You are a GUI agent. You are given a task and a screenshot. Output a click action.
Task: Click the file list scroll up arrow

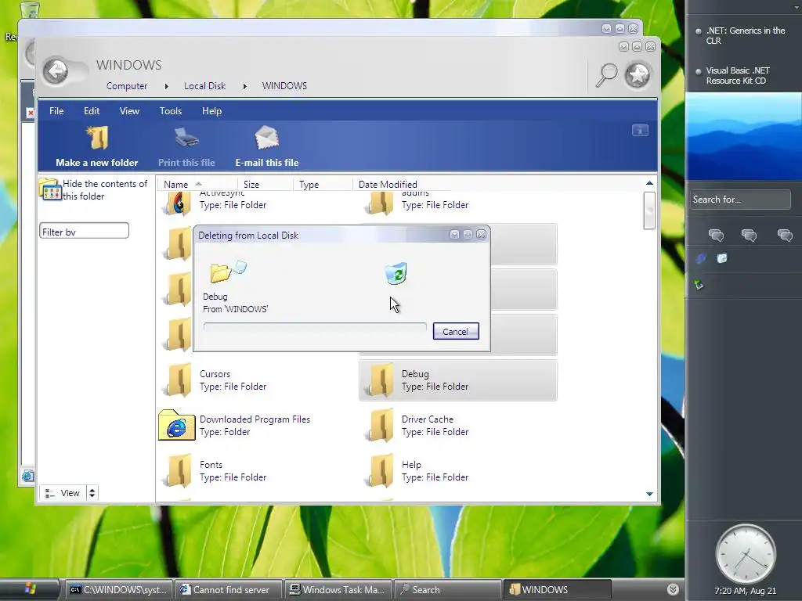(649, 183)
